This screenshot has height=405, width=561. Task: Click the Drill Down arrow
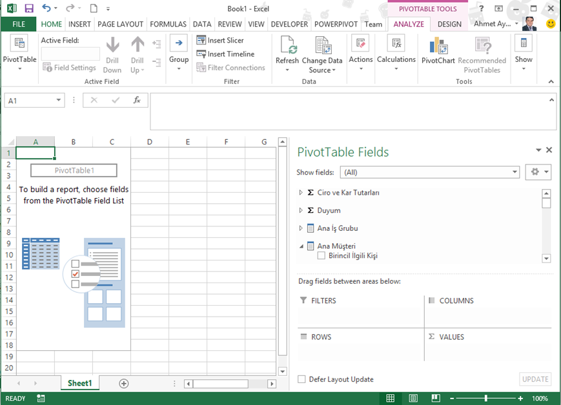click(112, 55)
